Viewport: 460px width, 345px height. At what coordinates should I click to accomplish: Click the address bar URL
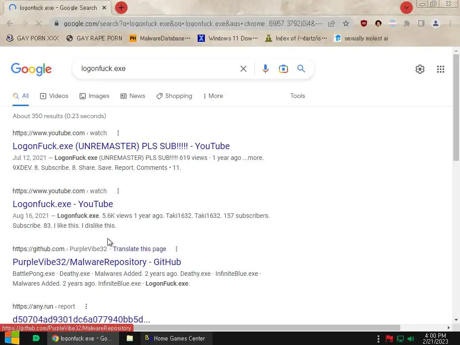192,23
